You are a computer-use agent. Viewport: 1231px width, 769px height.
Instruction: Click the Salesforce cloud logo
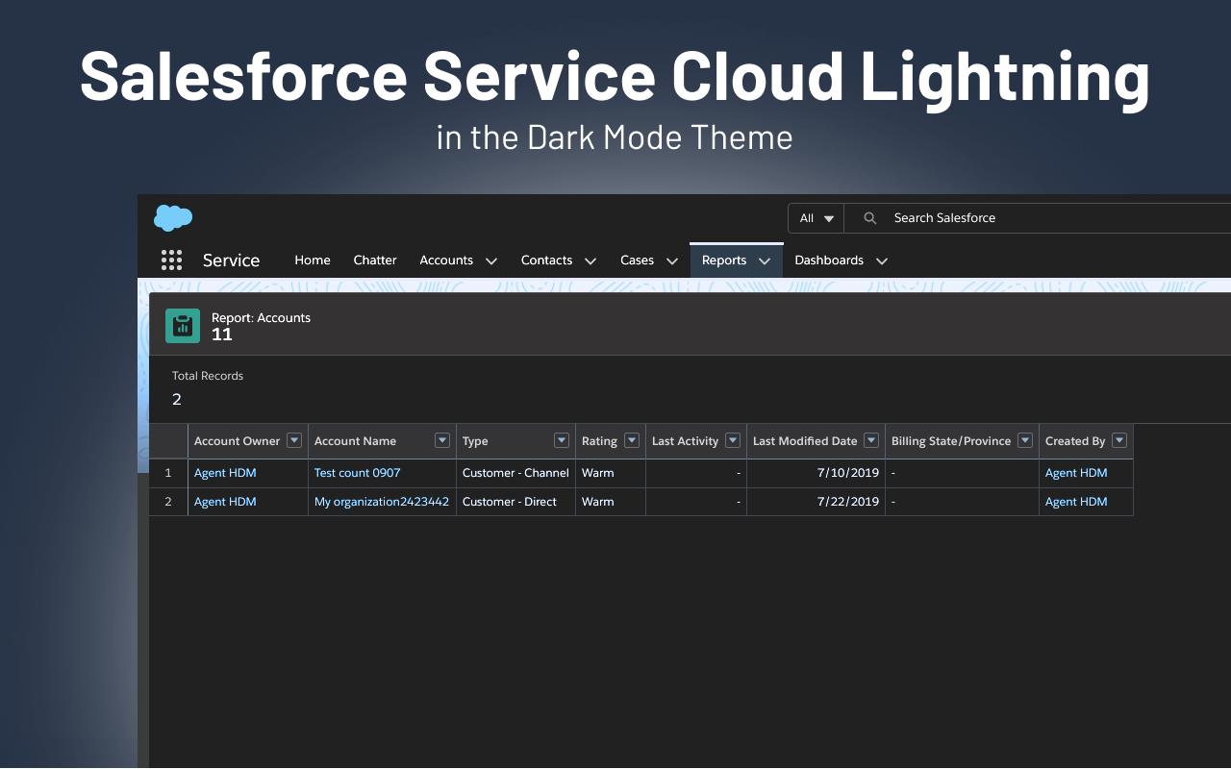(x=172, y=217)
